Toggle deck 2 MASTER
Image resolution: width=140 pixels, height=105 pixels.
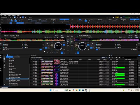pos(137,37)
